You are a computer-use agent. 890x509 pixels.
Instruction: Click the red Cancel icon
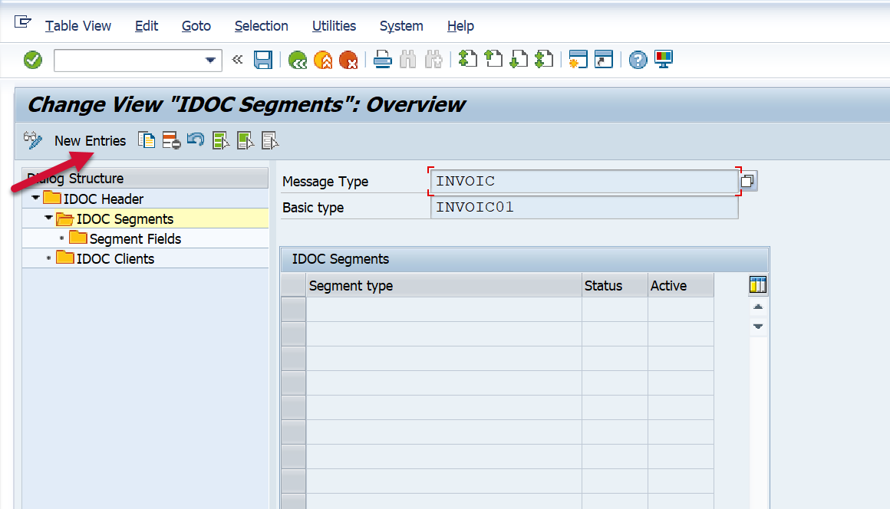[x=348, y=60]
